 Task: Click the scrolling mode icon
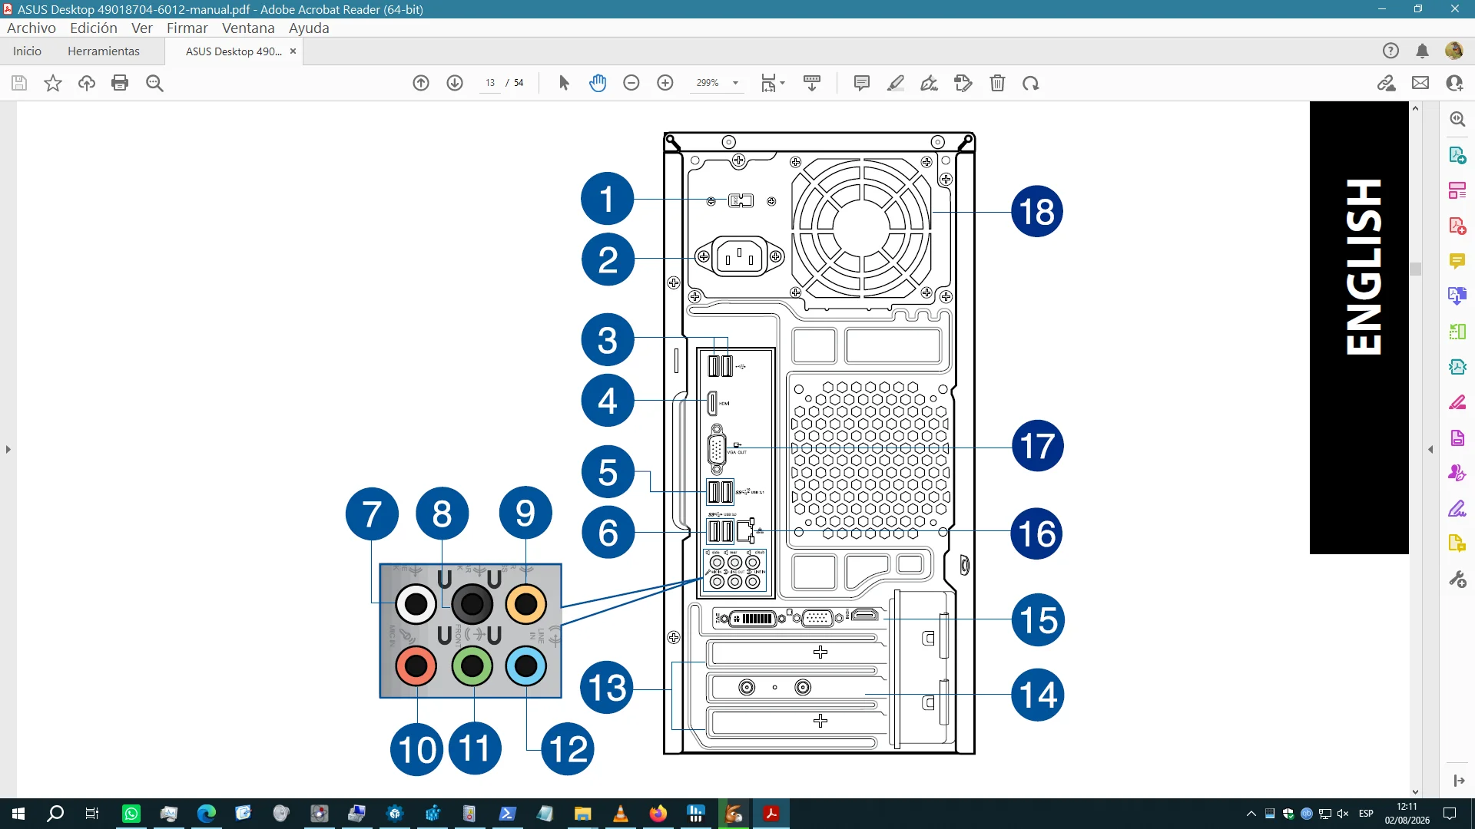pyautogui.click(x=812, y=83)
